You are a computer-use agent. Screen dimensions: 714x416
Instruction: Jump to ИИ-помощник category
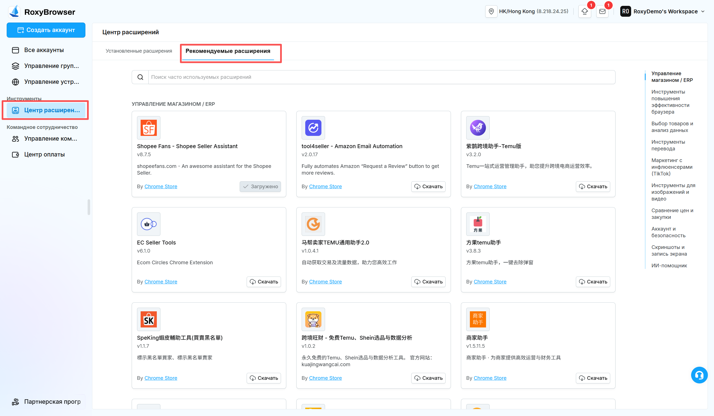pos(669,266)
